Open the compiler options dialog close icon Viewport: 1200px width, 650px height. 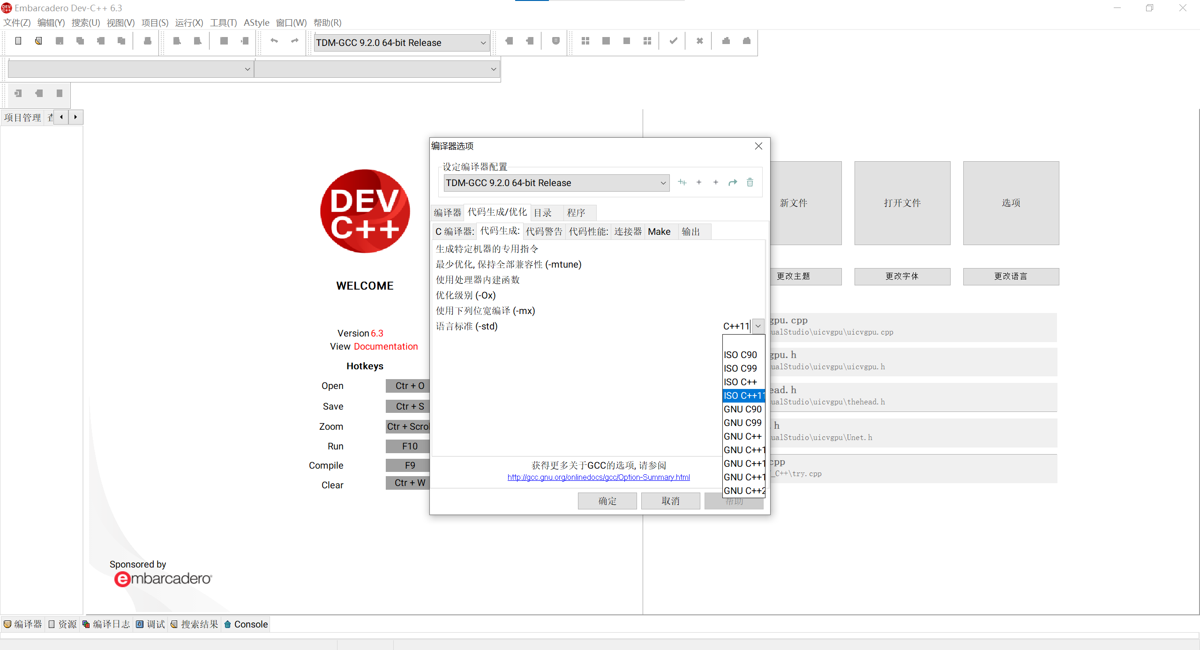[x=758, y=146]
